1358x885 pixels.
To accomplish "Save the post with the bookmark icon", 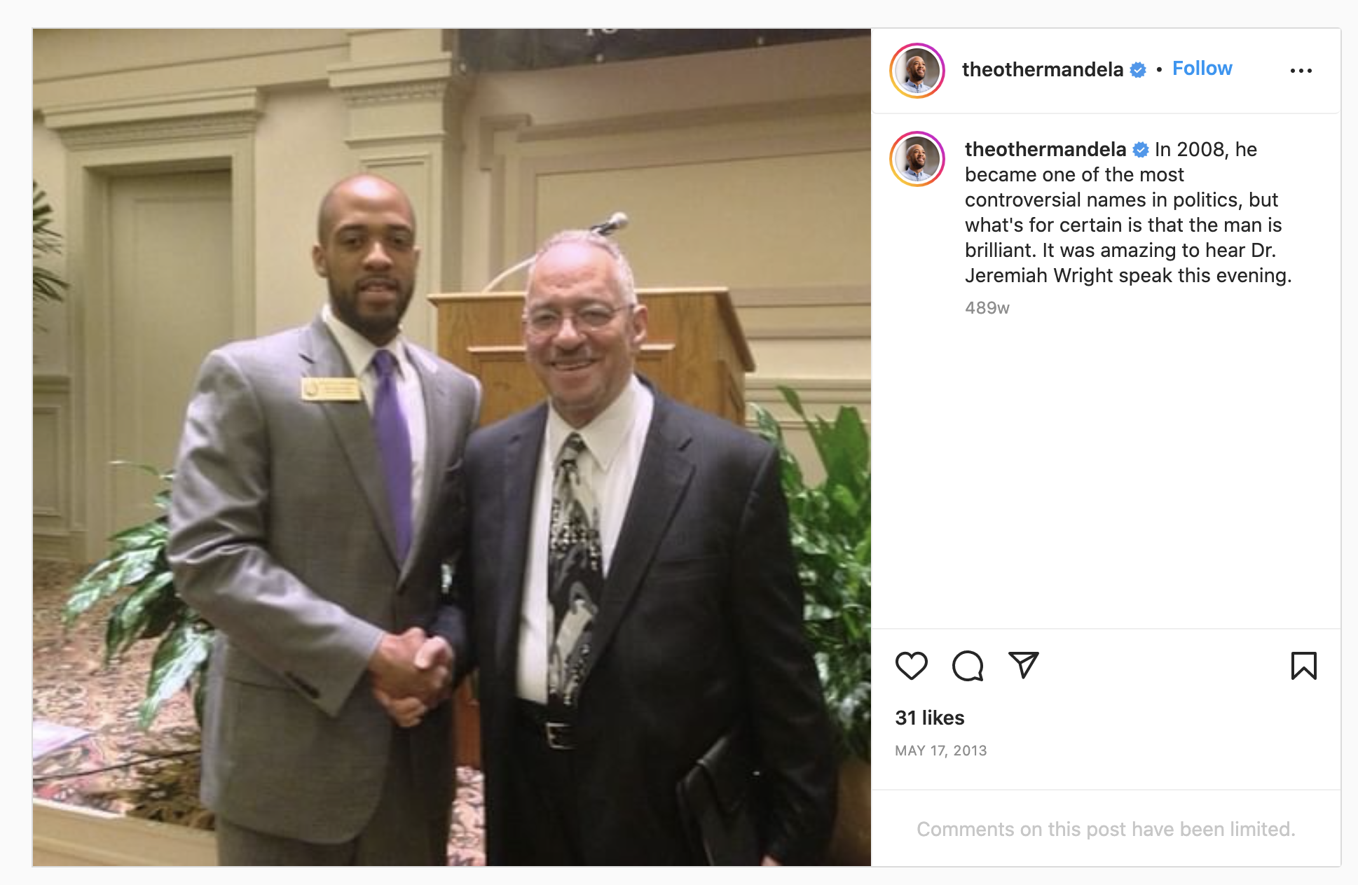I will 1303,665.
